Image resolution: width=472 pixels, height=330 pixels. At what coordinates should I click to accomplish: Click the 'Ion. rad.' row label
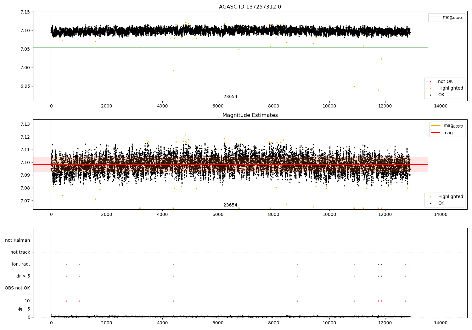(21, 264)
